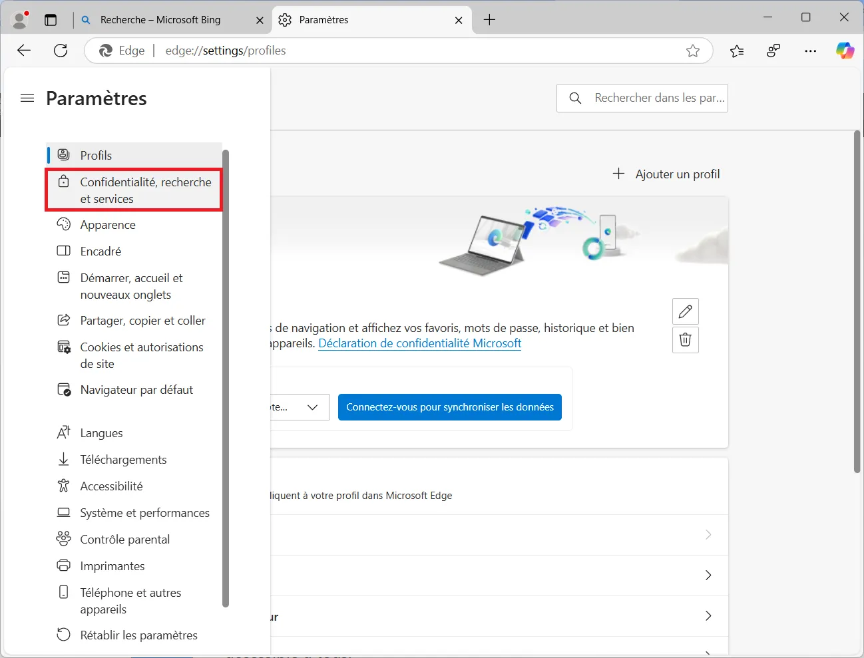This screenshot has height=658, width=864.
Task: Click Connectez-vous pour synchroniser les données
Action: pos(450,407)
